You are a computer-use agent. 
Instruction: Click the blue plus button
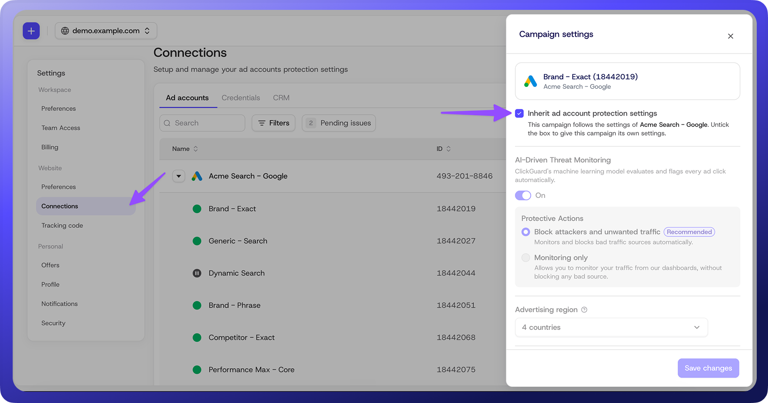[31, 31]
